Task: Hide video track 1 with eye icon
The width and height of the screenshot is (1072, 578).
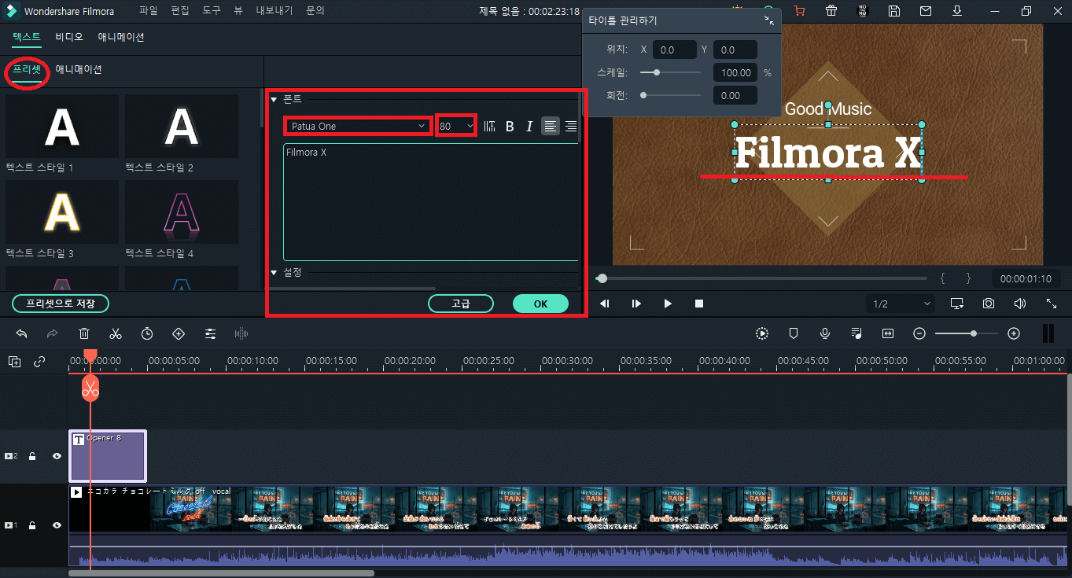Action: pyautogui.click(x=57, y=525)
